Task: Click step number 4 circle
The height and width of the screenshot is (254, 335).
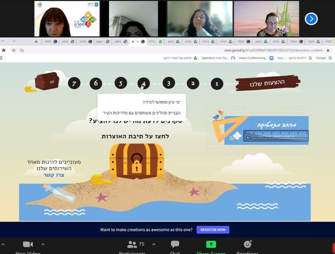Action: click(x=144, y=84)
